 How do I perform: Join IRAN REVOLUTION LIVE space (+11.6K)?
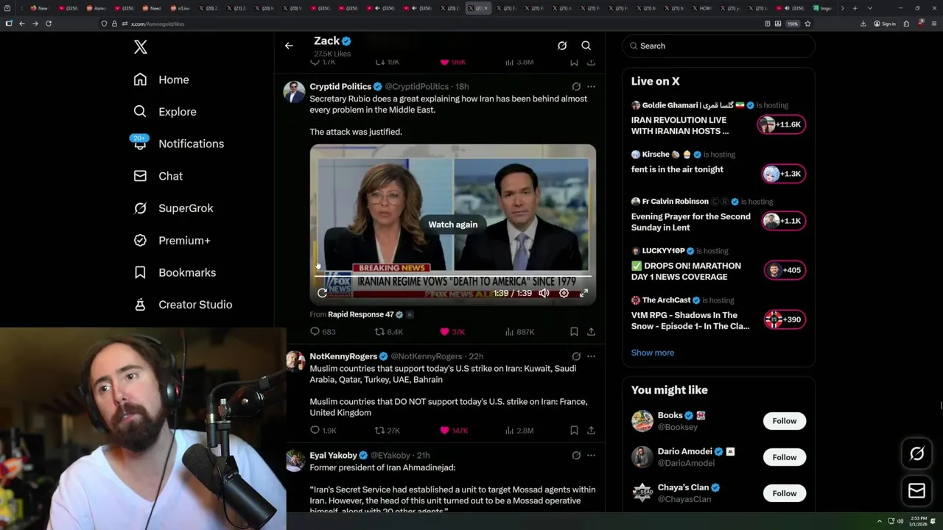782,124
